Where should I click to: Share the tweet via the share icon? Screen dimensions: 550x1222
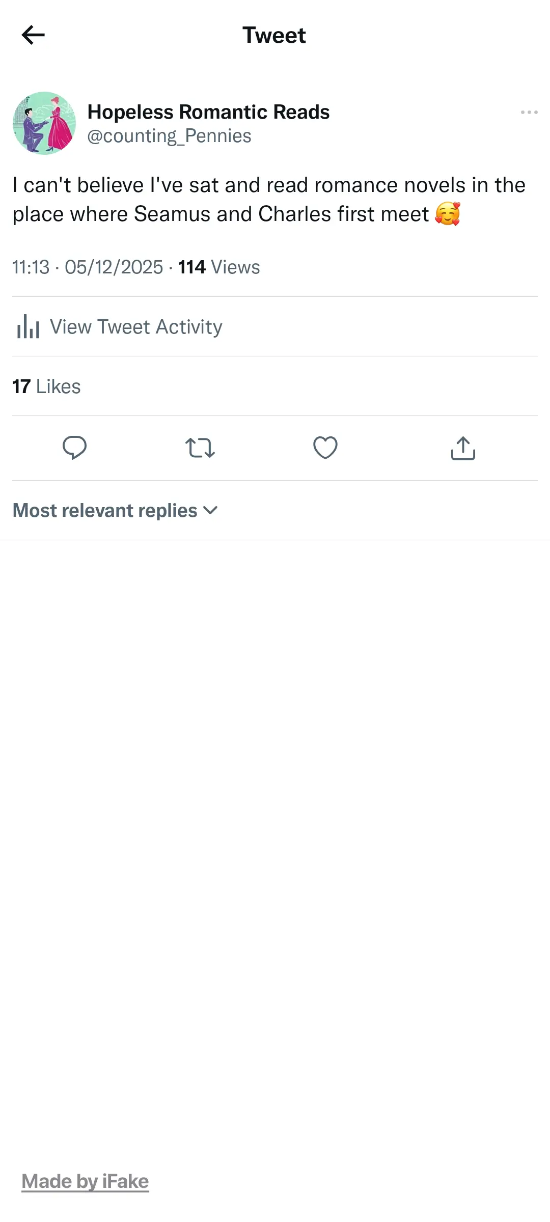(463, 448)
